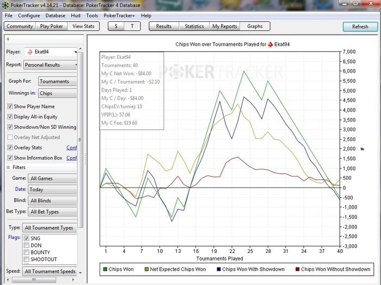Uncheck the SNG flag checkbox
The width and height of the screenshot is (381, 285).
(x=27, y=238)
